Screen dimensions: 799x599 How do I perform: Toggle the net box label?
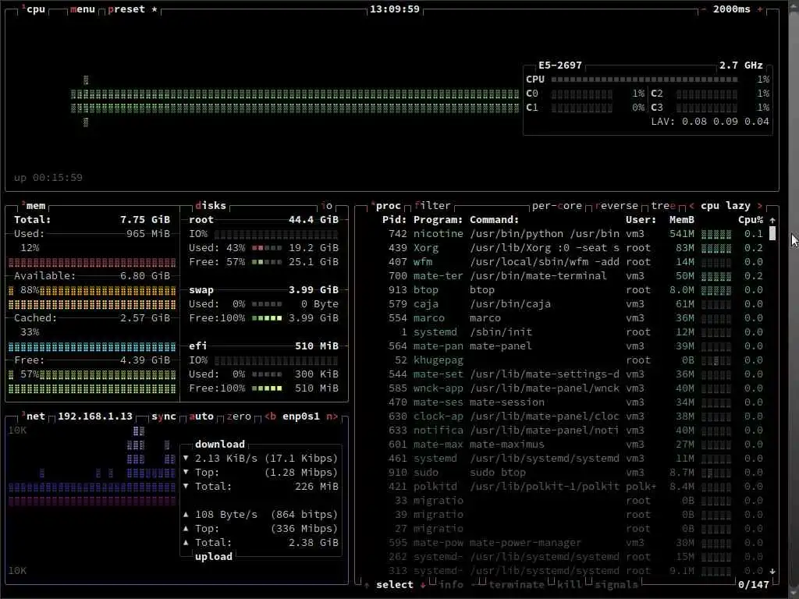point(33,416)
